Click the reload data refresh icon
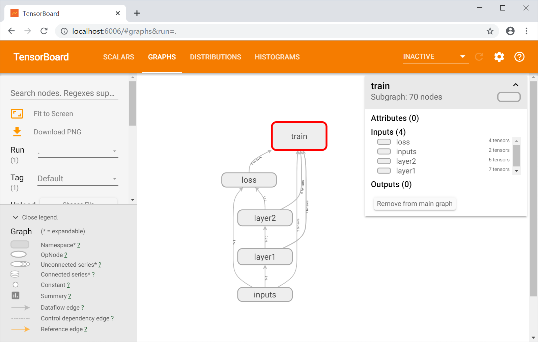This screenshot has height=342, width=538. 479,57
